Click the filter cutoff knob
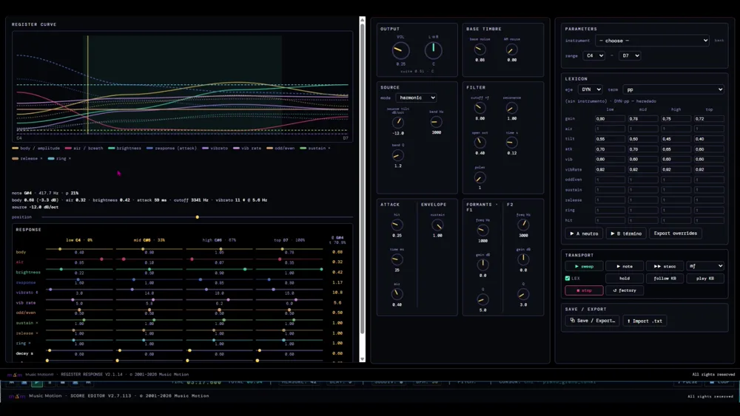 click(x=480, y=108)
